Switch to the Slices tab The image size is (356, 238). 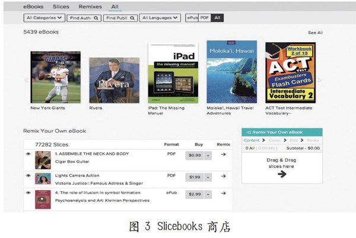click(61, 7)
